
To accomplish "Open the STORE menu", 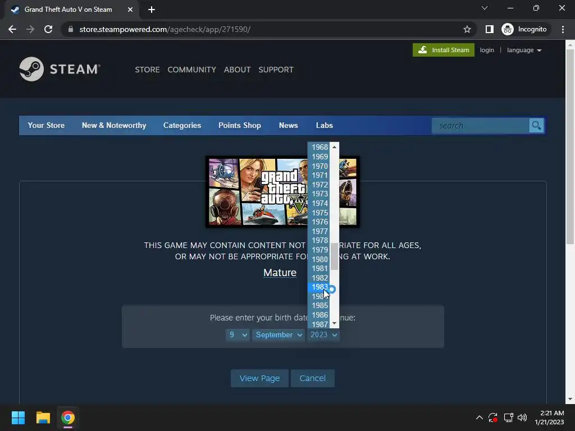I will point(147,70).
